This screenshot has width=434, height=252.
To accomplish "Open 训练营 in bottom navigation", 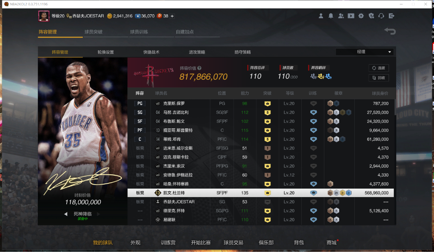I will (168, 243).
